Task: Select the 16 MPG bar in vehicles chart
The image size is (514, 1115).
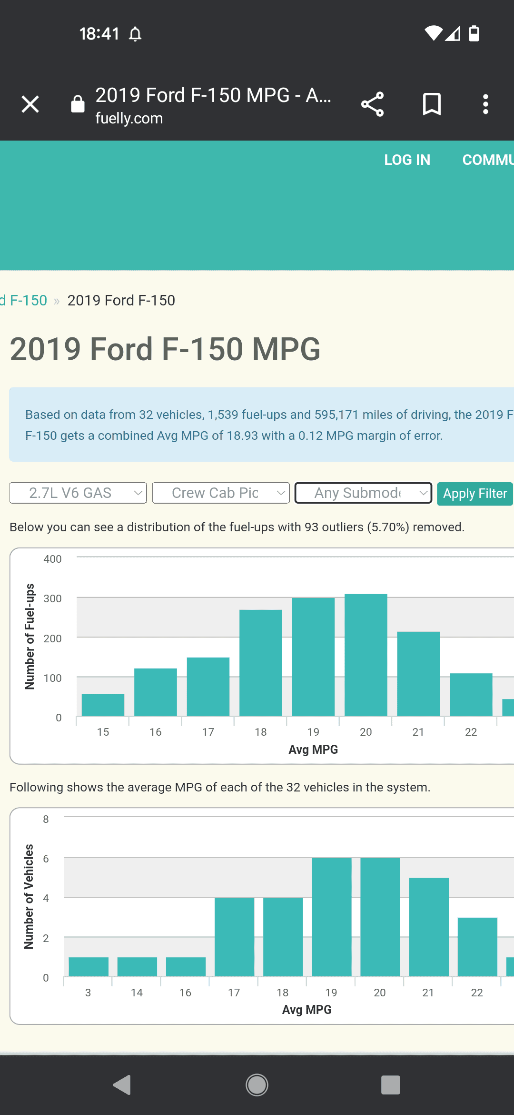Action: (x=186, y=966)
